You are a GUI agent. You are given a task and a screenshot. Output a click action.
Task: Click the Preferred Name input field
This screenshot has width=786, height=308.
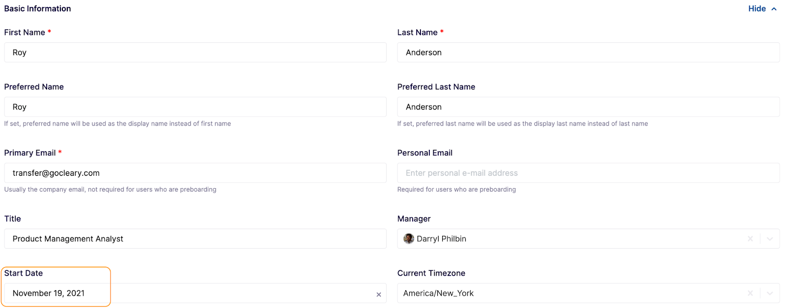[196, 107]
